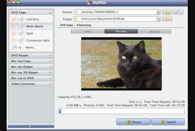Switch to the Preview tab
This screenshot has width=195, height=131.
click(x=121, y=31)
